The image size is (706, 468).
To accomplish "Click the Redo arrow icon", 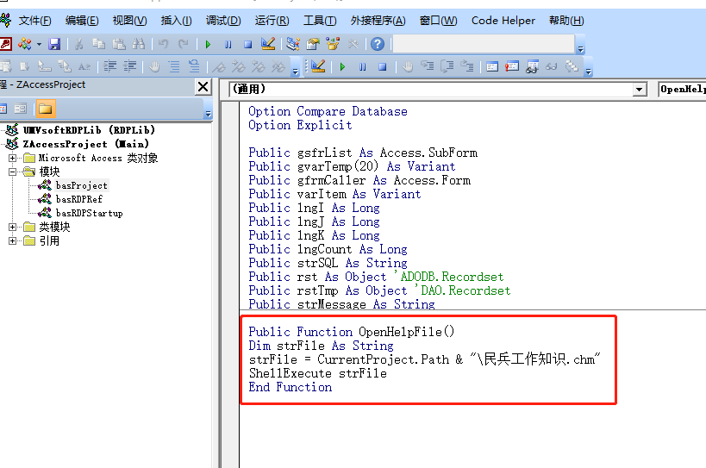I will 184,44.
